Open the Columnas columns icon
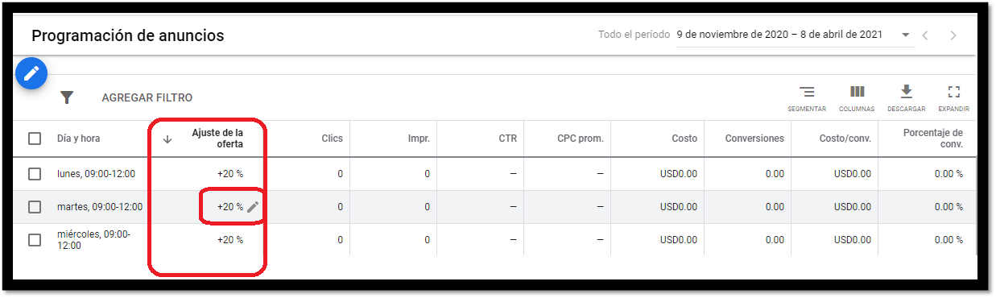Viewport: 996px width, 298px height. (x=857, y=92)
